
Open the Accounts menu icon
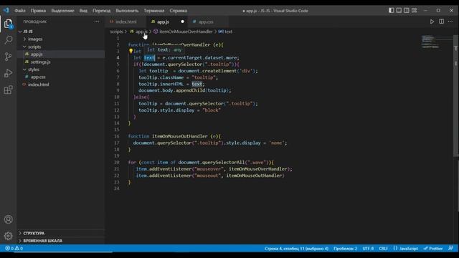(8, 219)
